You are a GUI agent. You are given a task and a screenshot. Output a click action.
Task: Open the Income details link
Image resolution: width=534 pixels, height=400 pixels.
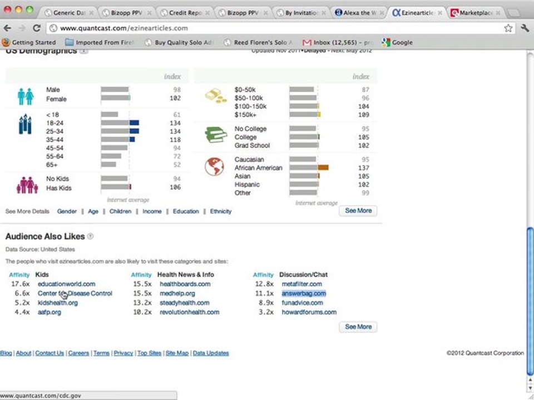point(152,211)
